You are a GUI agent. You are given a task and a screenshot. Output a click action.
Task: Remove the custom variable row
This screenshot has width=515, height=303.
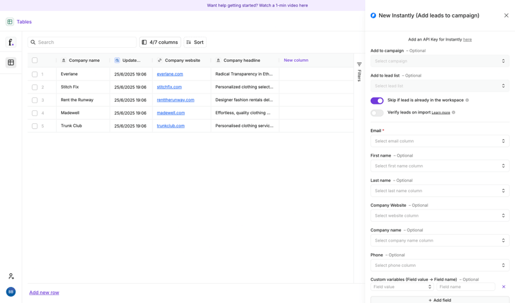(503, 287)
